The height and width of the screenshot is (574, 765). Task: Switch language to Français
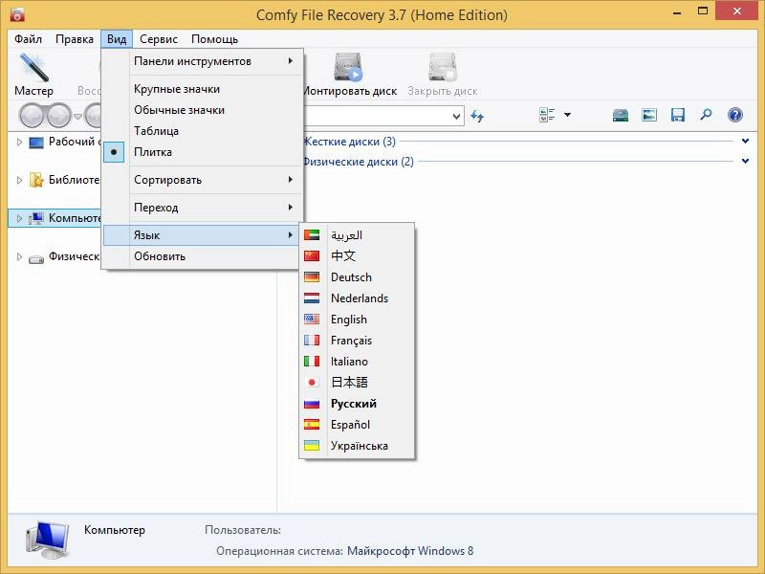tap(357, 341)
